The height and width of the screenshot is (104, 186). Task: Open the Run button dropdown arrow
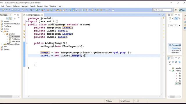pyautogui.click(x=39, y=10)
